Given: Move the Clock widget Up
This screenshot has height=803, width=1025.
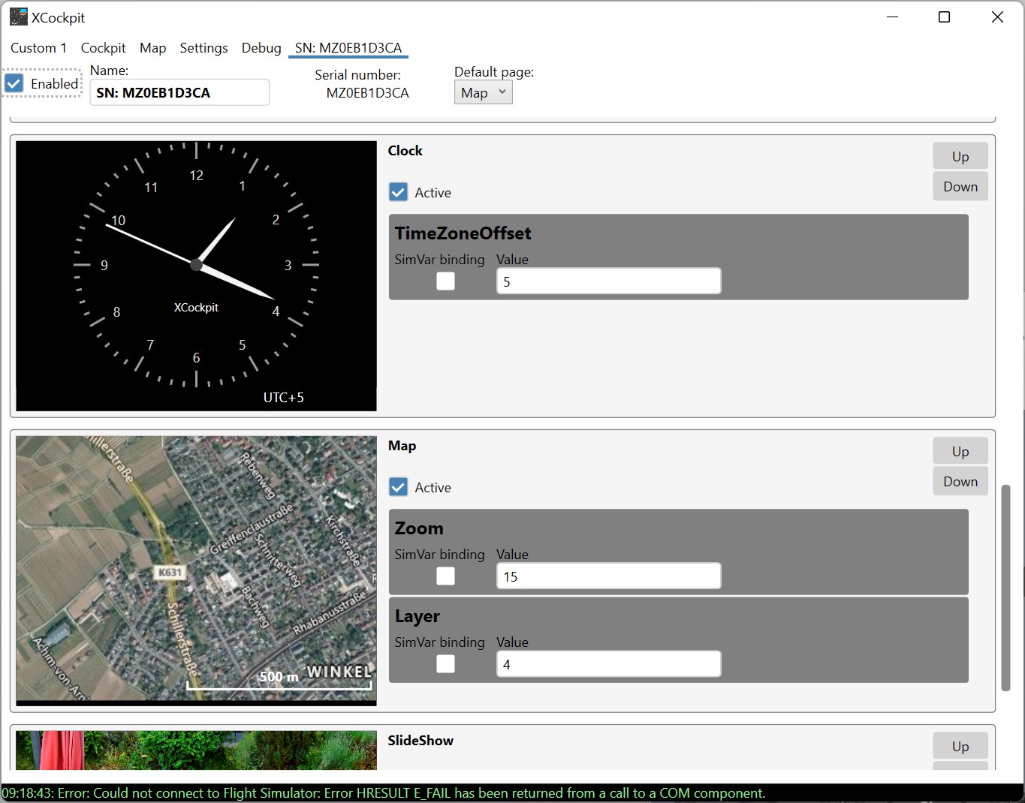Looking at the screenshot, I should tap(960, 156).
